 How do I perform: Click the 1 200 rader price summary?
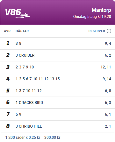tap(33, 138)
